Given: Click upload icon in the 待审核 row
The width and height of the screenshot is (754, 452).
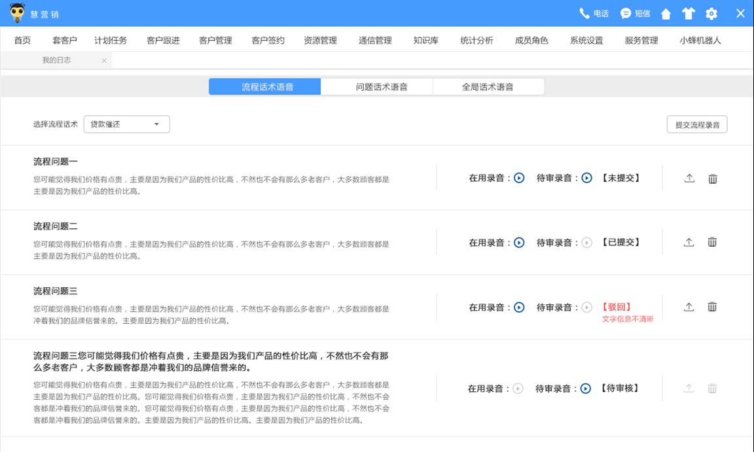Looking at the screenshot, I should click(689, 388).
